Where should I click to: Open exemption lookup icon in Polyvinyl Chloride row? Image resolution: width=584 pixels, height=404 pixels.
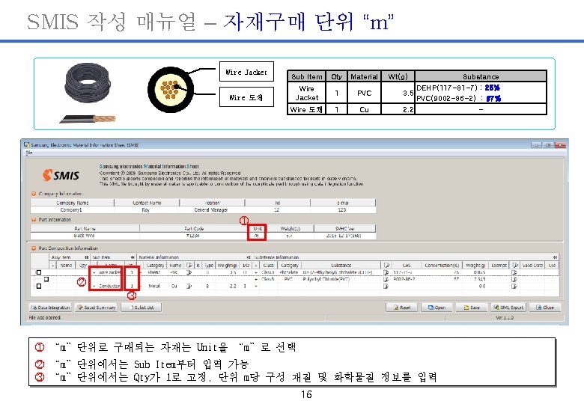[514, 279]
